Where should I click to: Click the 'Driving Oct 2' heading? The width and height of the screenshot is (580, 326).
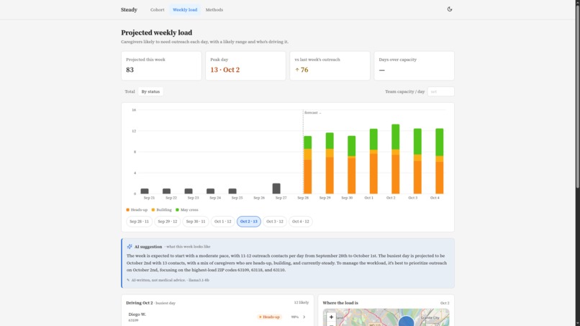click(x=140, y=303)
